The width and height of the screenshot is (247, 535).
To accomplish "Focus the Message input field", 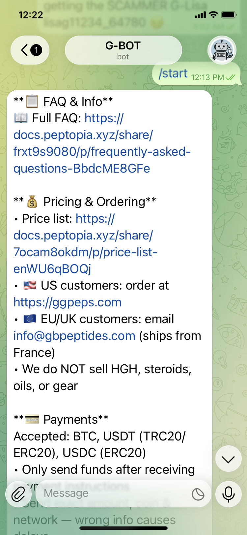I will [112, 493].
